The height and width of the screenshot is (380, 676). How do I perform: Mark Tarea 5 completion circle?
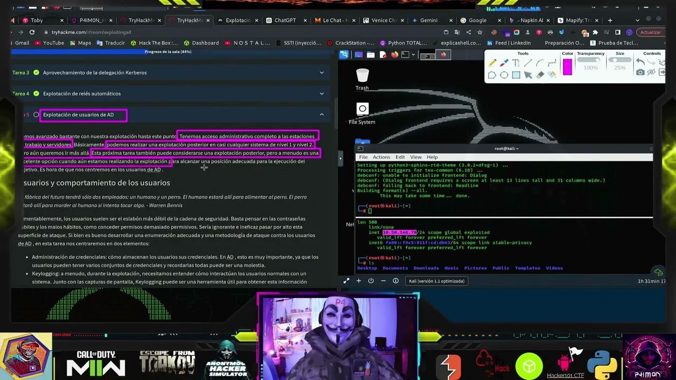[x=36, y=115]
